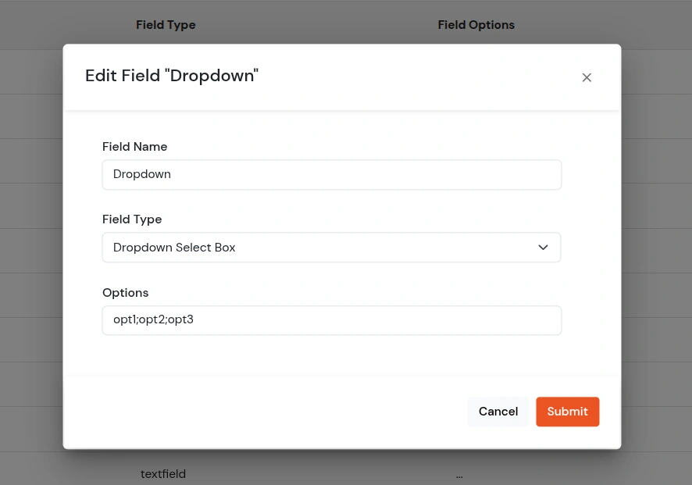Click the dropdown arrow next to Dropdown Select Box
Viewport: 692px width, 485px height.
[x=543, y=247]
